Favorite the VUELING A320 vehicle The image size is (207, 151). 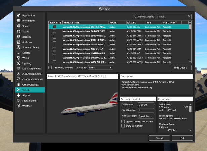[x=55, y=58]
